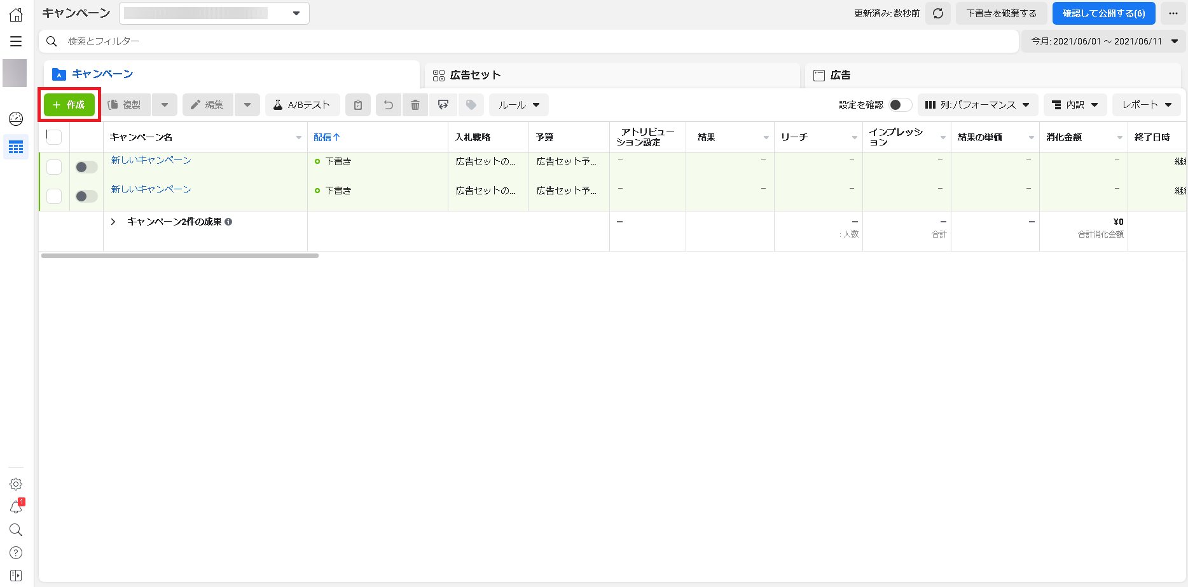Click the green 作成 create button
1188x587 pixels.
(69, 105)
